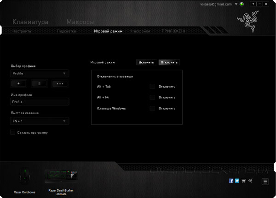Enable the Связать программу checkbox
The height and width of the screenshot is (198, 276).
12,132
